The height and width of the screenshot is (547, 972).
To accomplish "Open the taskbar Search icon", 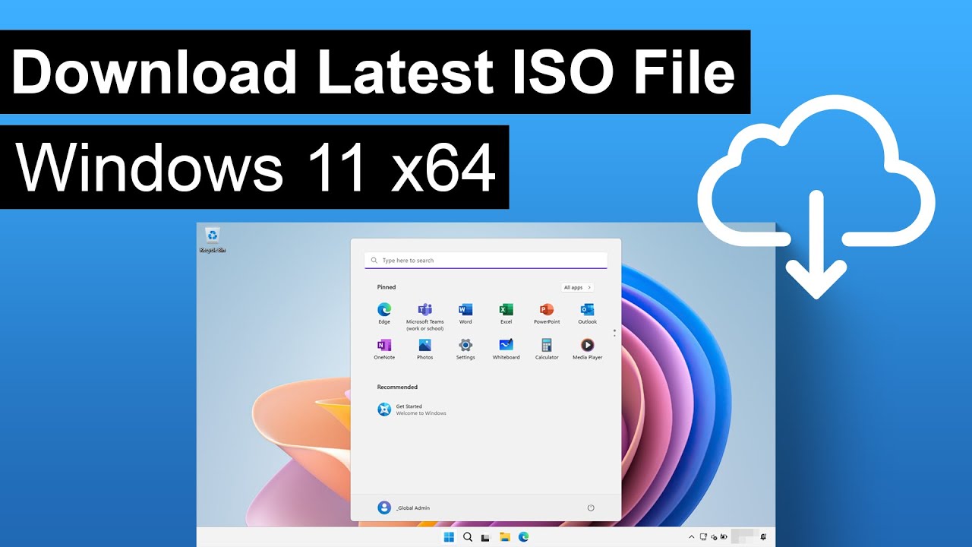I will click(468, 537).
